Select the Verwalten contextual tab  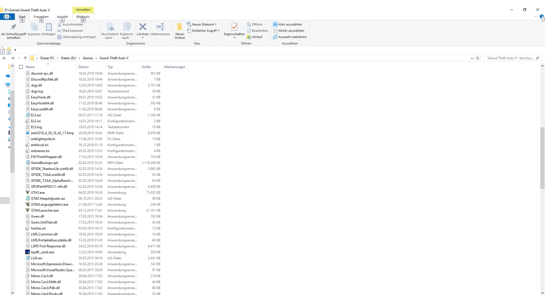pos(83,10)
